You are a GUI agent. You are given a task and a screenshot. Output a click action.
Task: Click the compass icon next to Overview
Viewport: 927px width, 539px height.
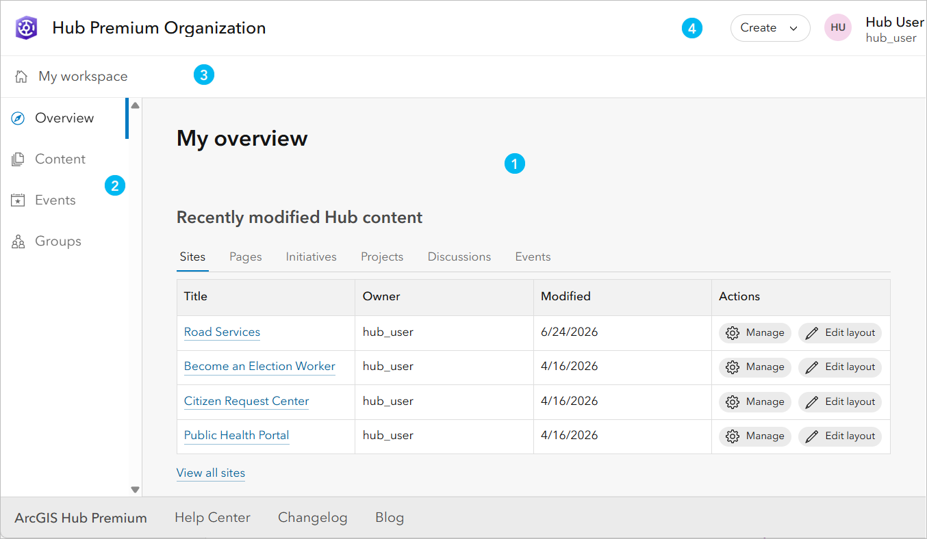pos(18,118)
